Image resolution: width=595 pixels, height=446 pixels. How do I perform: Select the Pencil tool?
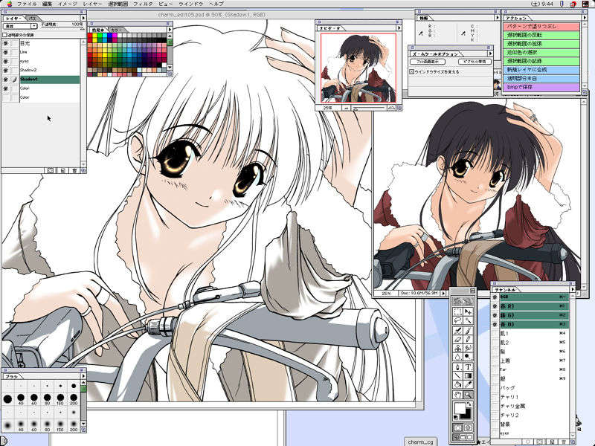[x=469, y=340]
